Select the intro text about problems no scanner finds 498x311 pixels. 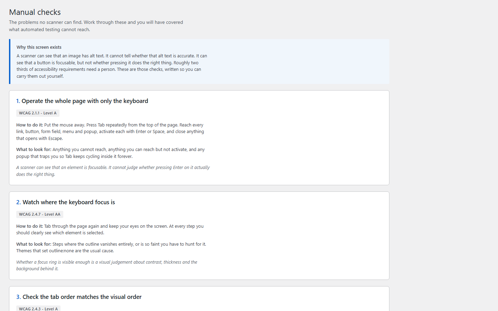coord(96,26)
